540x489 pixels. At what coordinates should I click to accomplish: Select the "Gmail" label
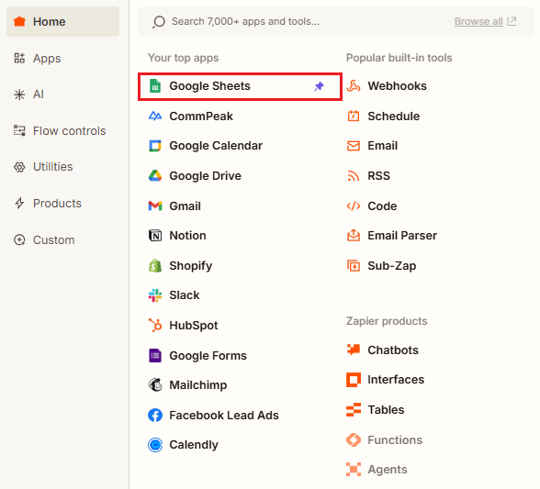(x=185, y=206)
